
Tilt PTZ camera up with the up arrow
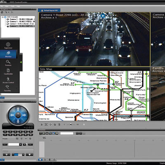tap(18, 109)
